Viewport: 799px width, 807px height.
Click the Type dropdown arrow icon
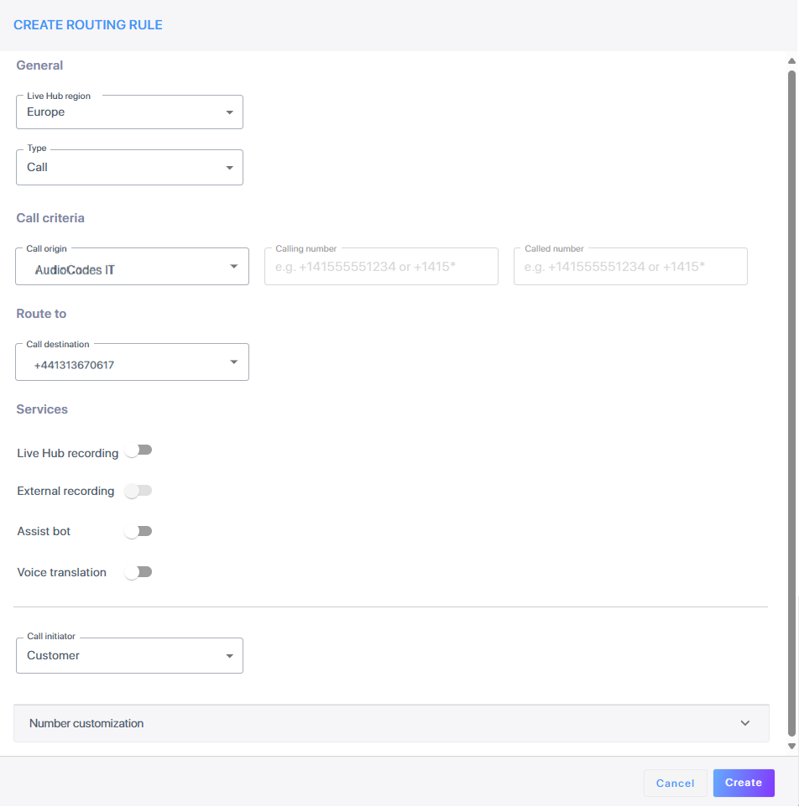[230, 168]
